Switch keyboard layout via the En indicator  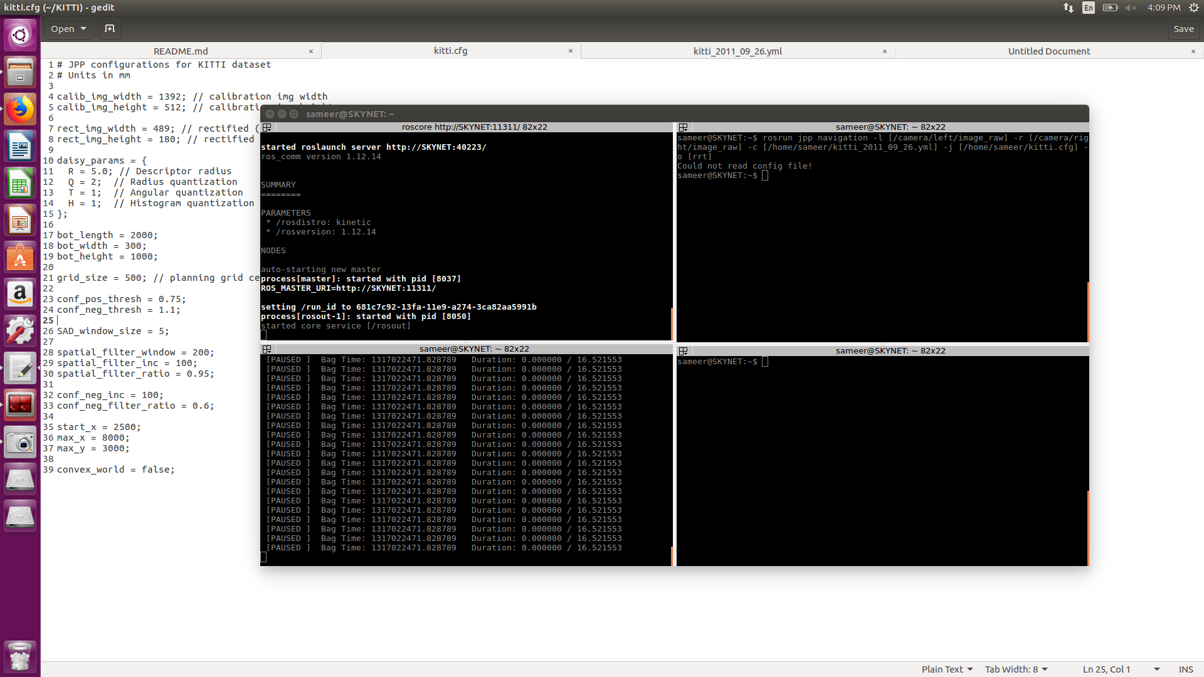pyautogui.click(x=1088, y=8)
